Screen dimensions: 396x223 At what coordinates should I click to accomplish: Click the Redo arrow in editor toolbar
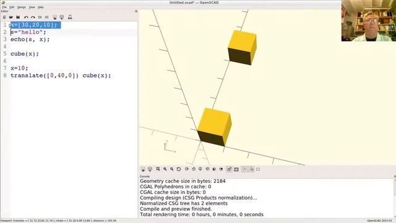[33, 17]
